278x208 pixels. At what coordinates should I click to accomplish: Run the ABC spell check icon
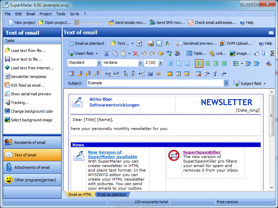pyautogui.click(x=169, y=53)
